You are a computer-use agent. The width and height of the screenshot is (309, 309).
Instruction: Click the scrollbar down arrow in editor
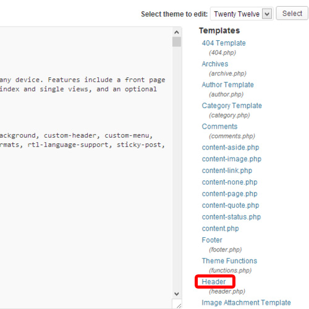[x=177, y=294]
